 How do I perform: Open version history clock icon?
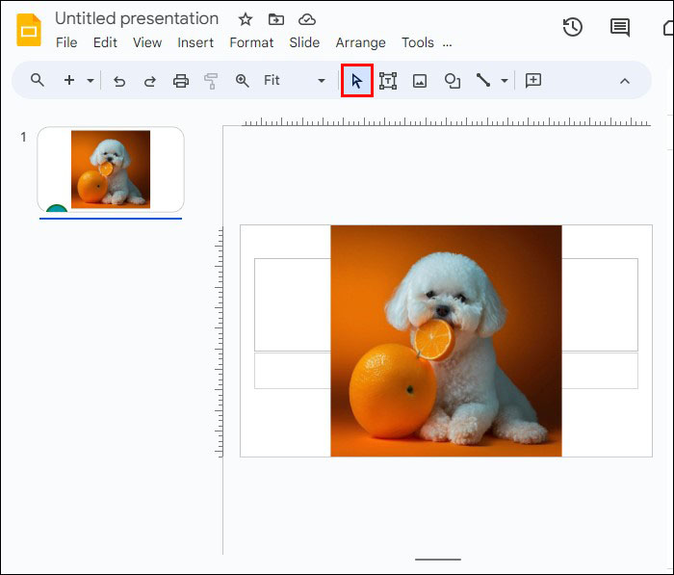pyautogui.click(x=573, y=27)
